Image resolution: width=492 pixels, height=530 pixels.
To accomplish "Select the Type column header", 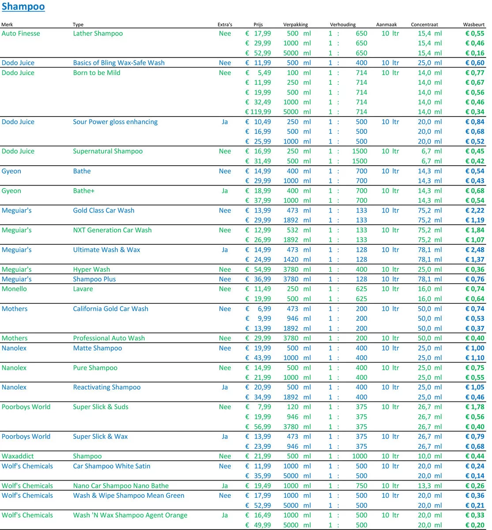I will click(x=78, y=25).
